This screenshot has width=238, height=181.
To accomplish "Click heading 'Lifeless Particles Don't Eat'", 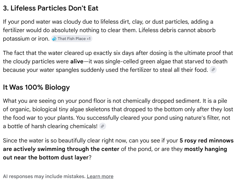I will 51,8.
